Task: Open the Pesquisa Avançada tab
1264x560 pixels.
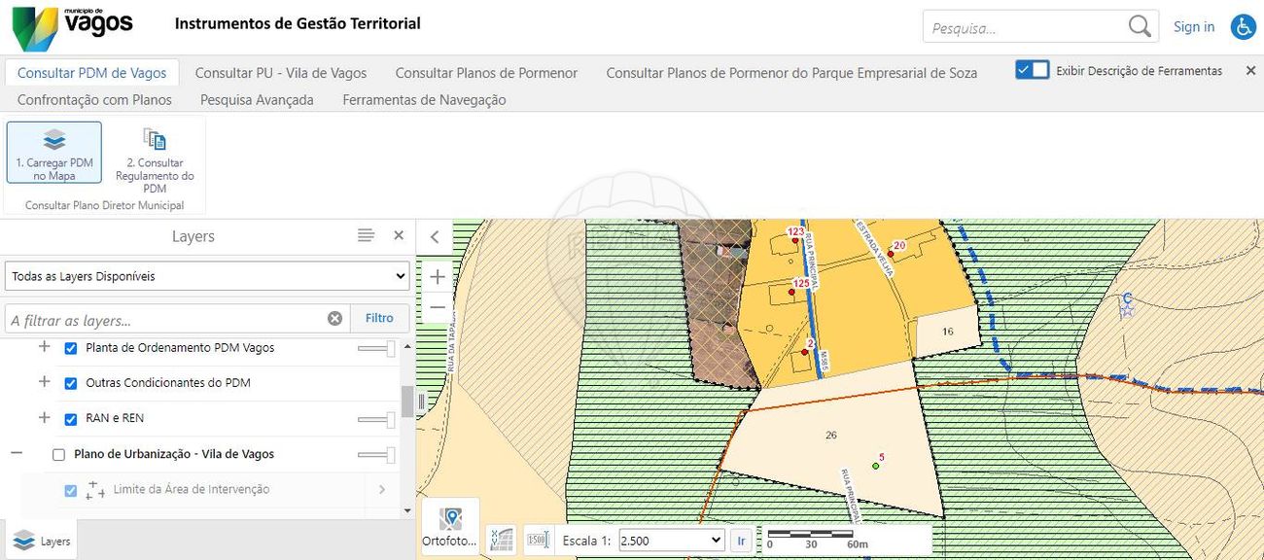Action: 257,99
